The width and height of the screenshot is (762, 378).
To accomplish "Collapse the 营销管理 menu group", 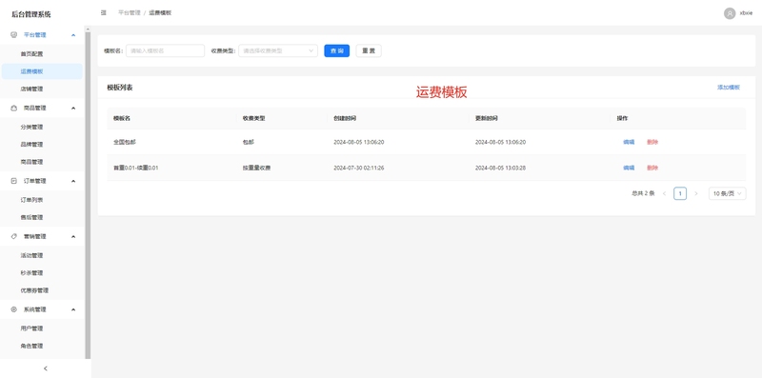I will (x=73, y=236).
